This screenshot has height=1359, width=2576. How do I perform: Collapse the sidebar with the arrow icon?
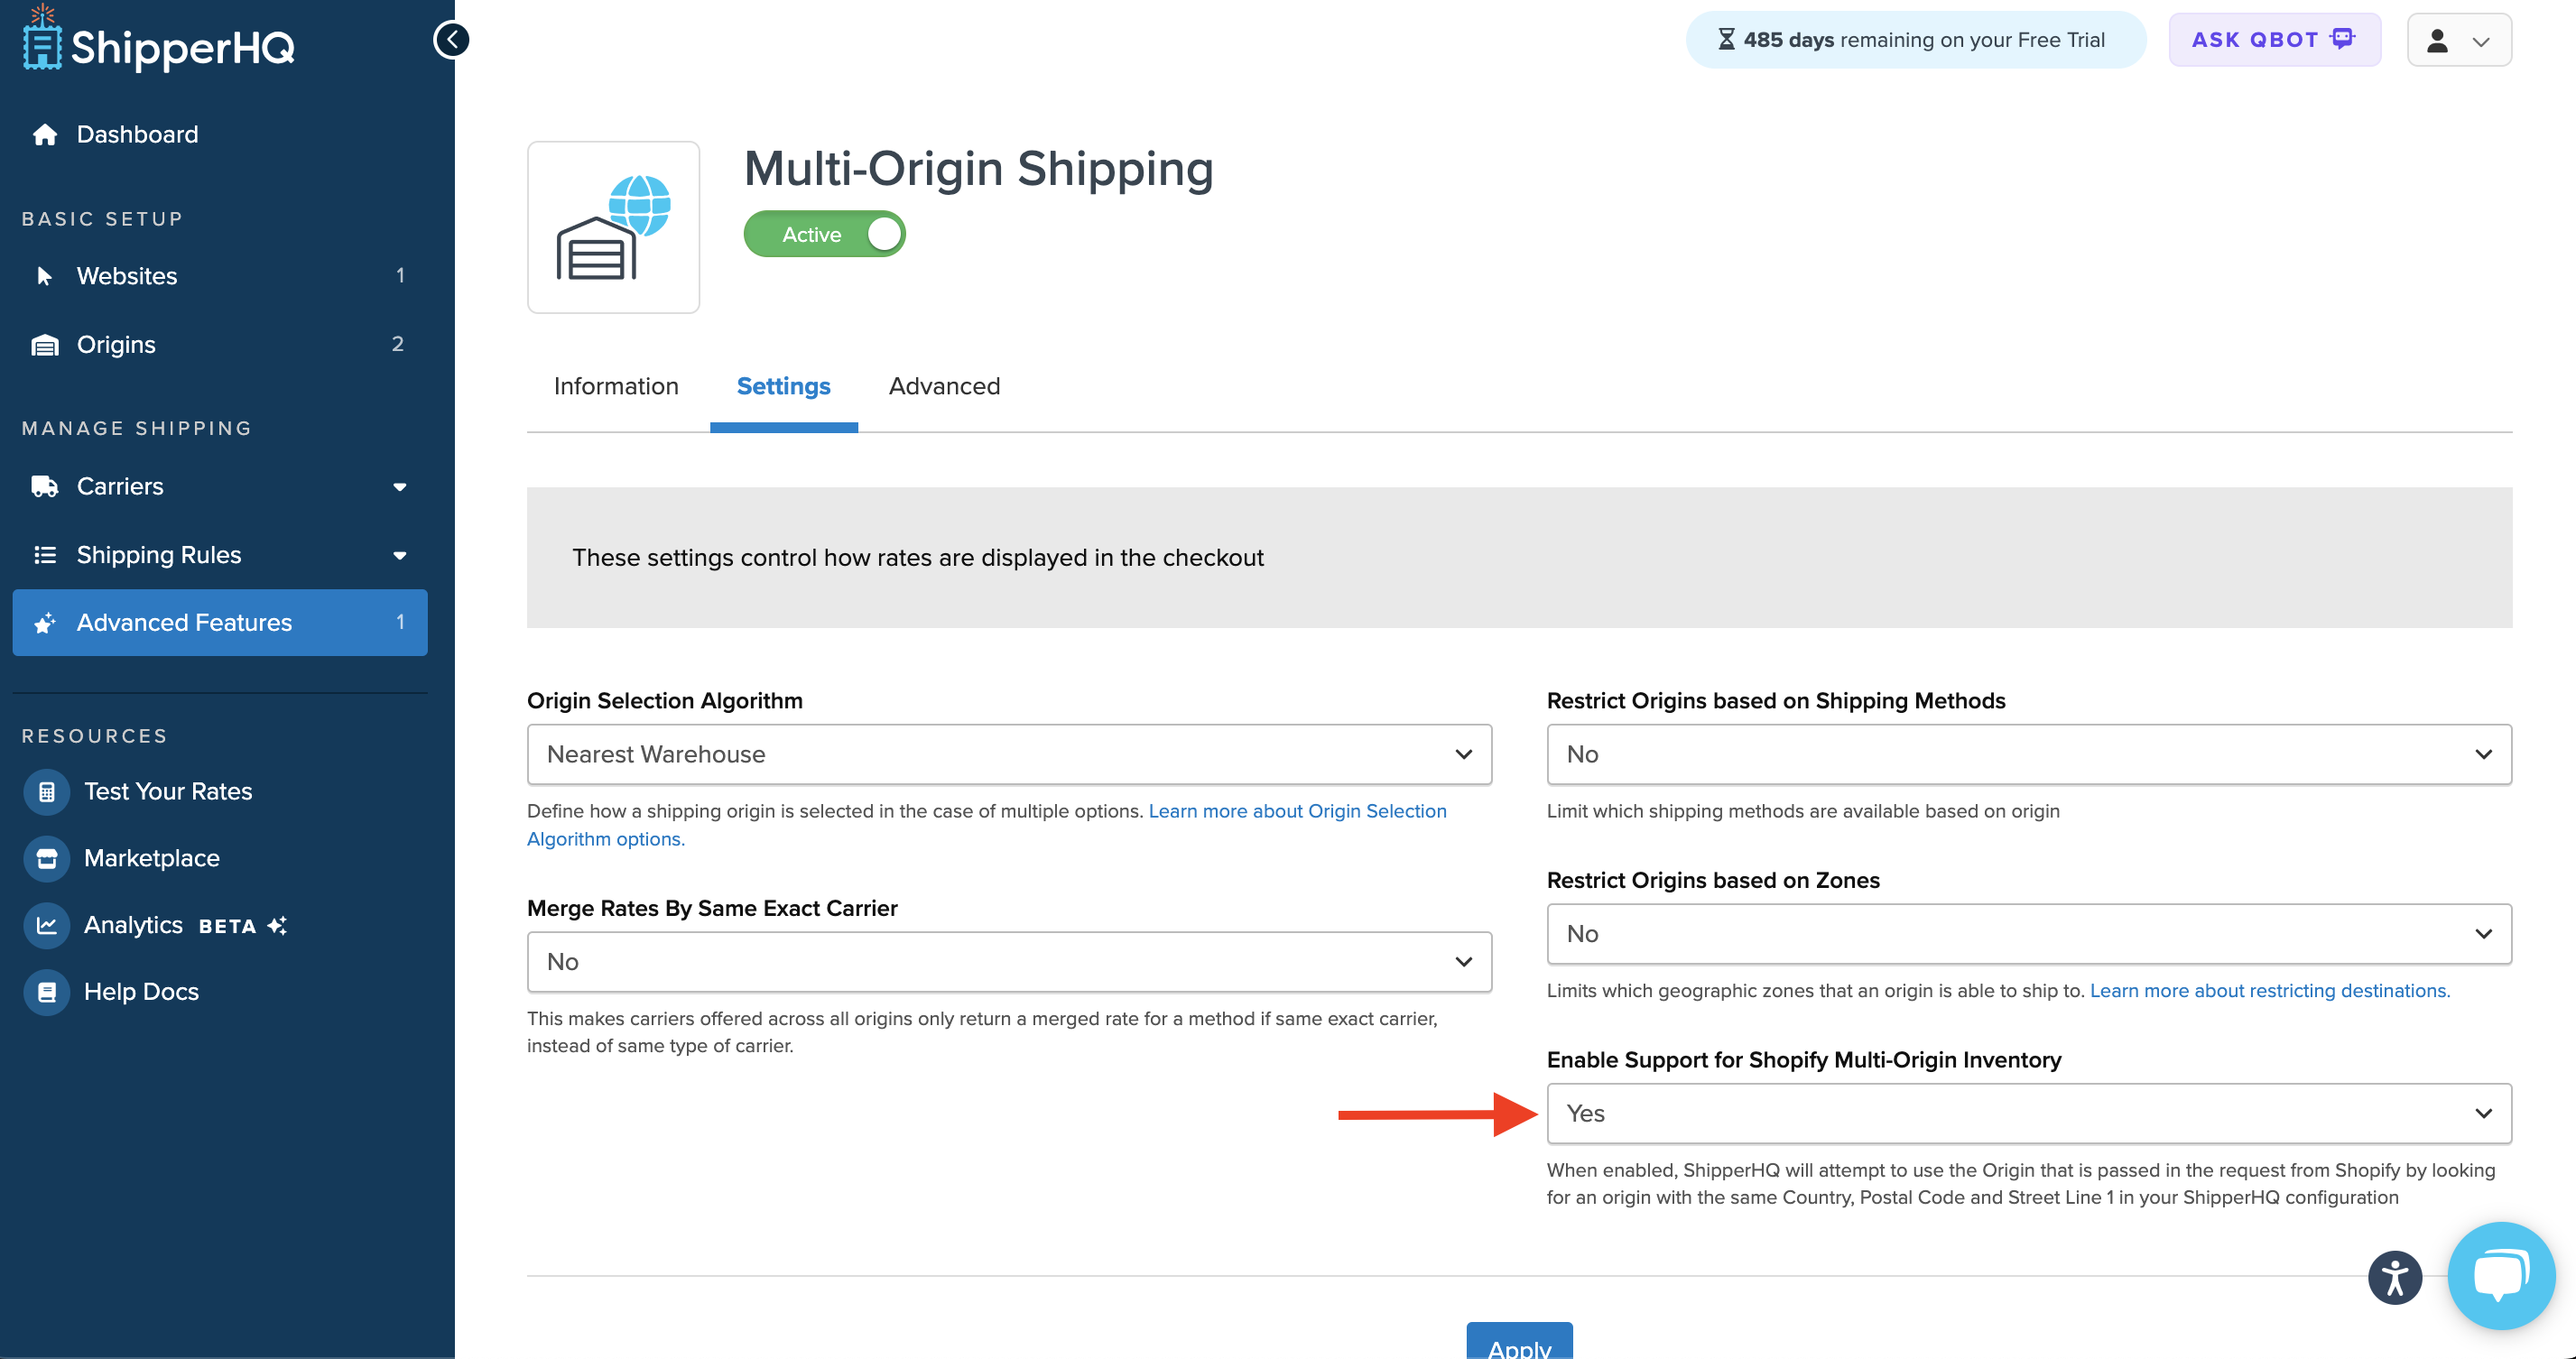pyautogui.click(x=452, y=40)
